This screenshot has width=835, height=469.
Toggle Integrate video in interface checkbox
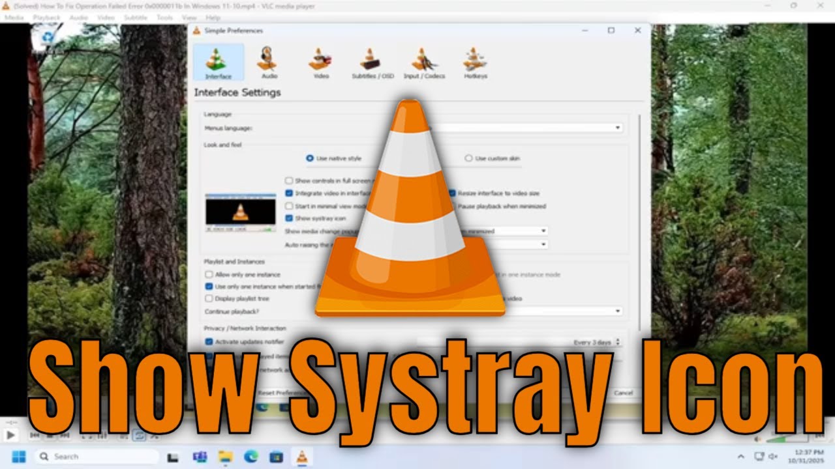pyautogui.click(x=289, y=193)
